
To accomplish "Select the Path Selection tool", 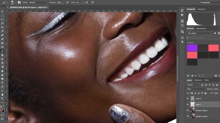I will coord(2,91).
